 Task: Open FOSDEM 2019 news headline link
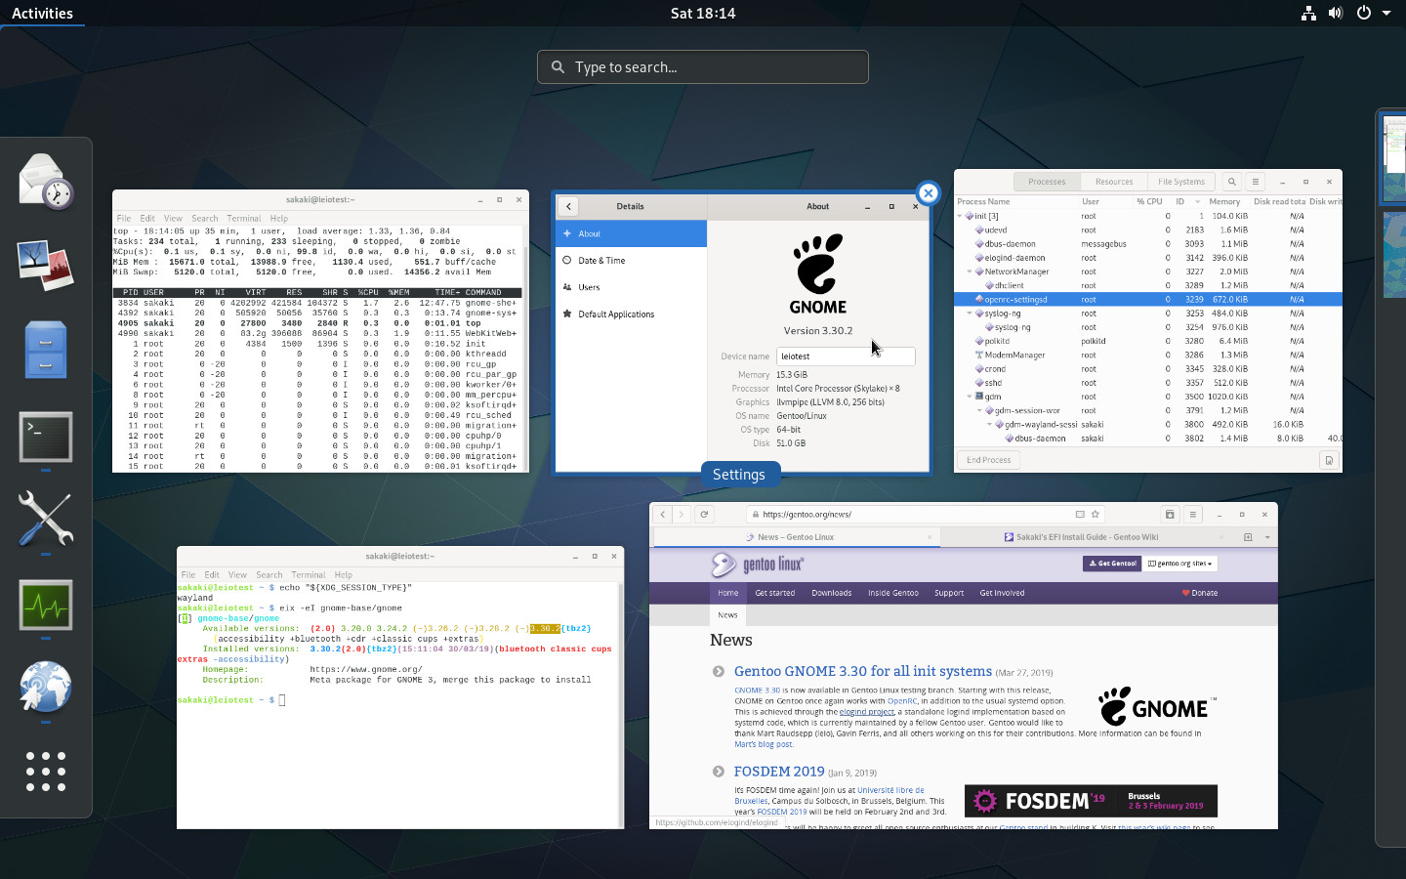tap(779, 772)
